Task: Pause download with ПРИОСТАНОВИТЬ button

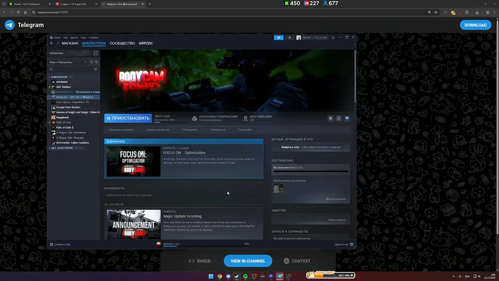Action: point(128,118)
